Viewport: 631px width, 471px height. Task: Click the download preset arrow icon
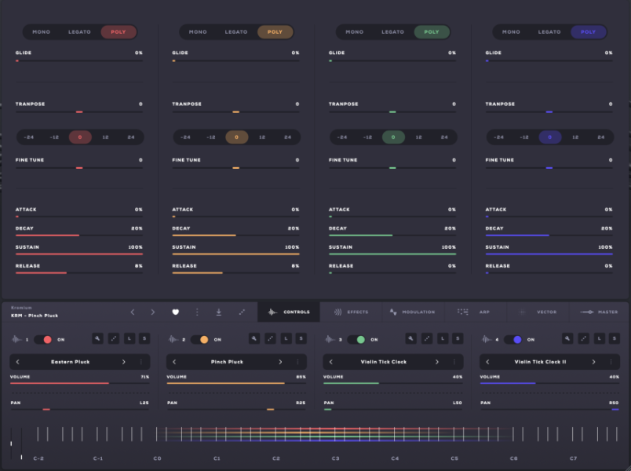[218, 312]
